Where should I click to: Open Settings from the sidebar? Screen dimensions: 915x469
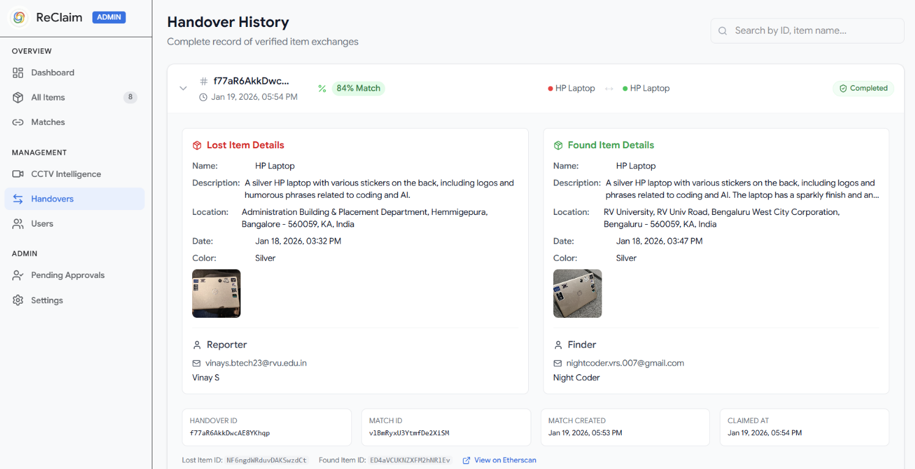click(x=75, y=301)
